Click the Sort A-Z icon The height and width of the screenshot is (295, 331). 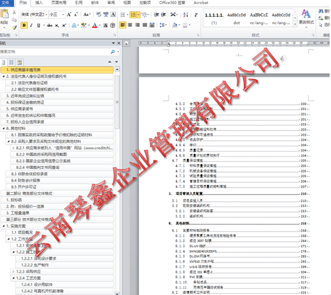[x=186, y=15]
